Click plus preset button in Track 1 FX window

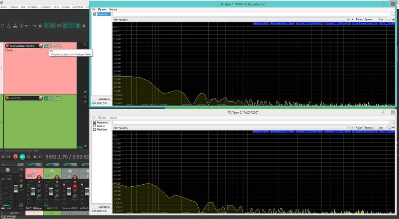pos(352,20)
